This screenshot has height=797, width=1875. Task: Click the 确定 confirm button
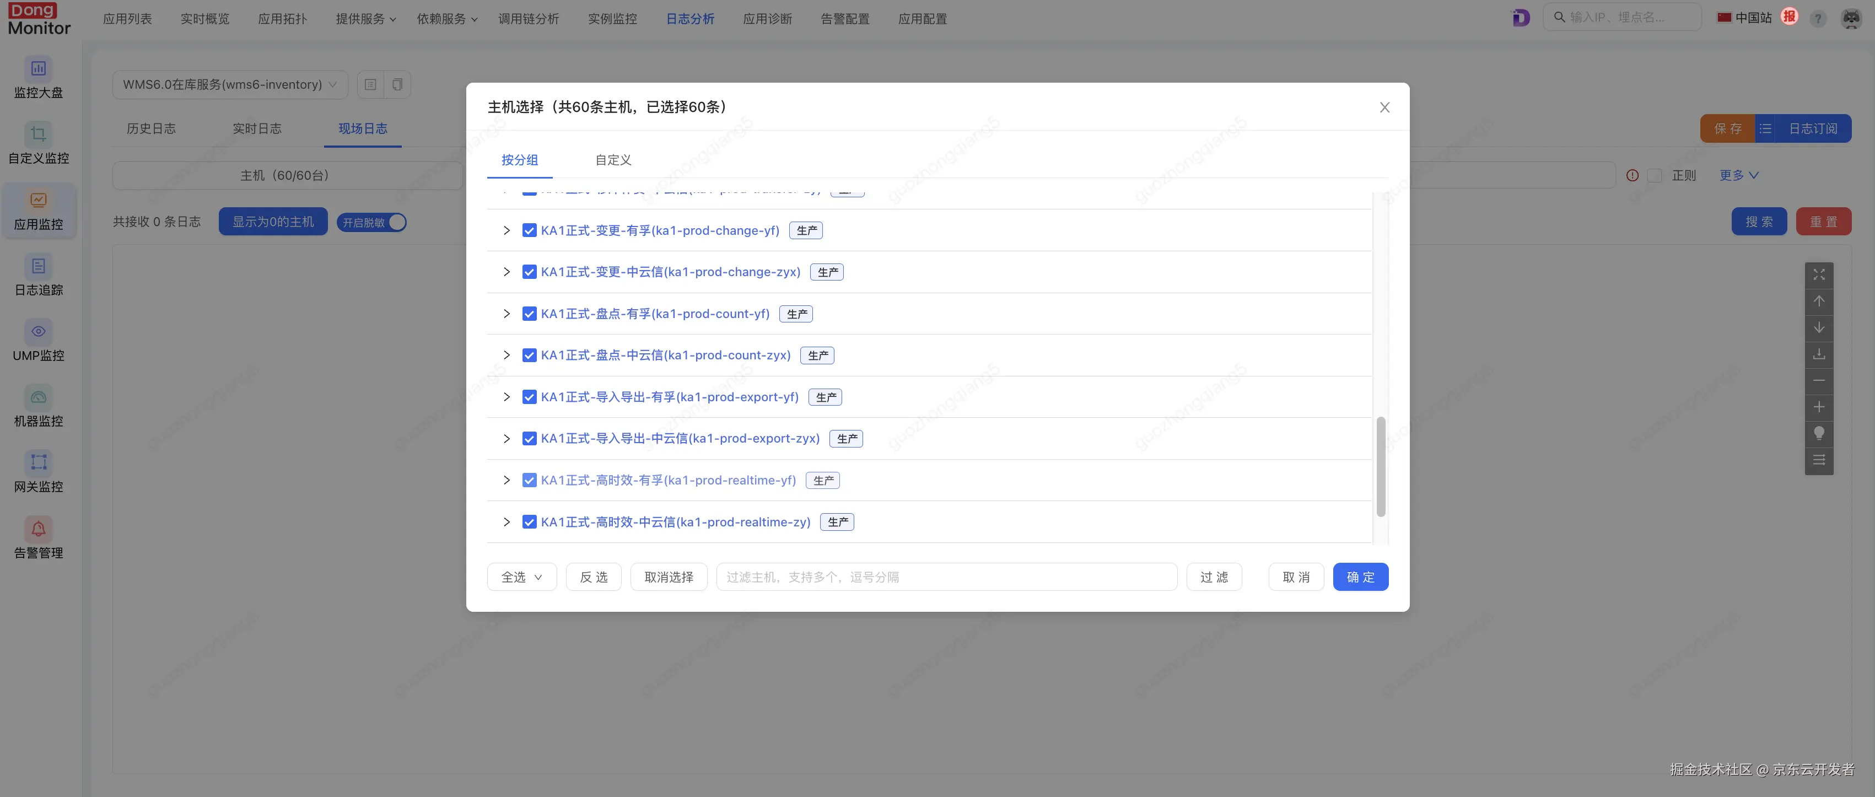pyautogui.click(x=1360, y=577)
